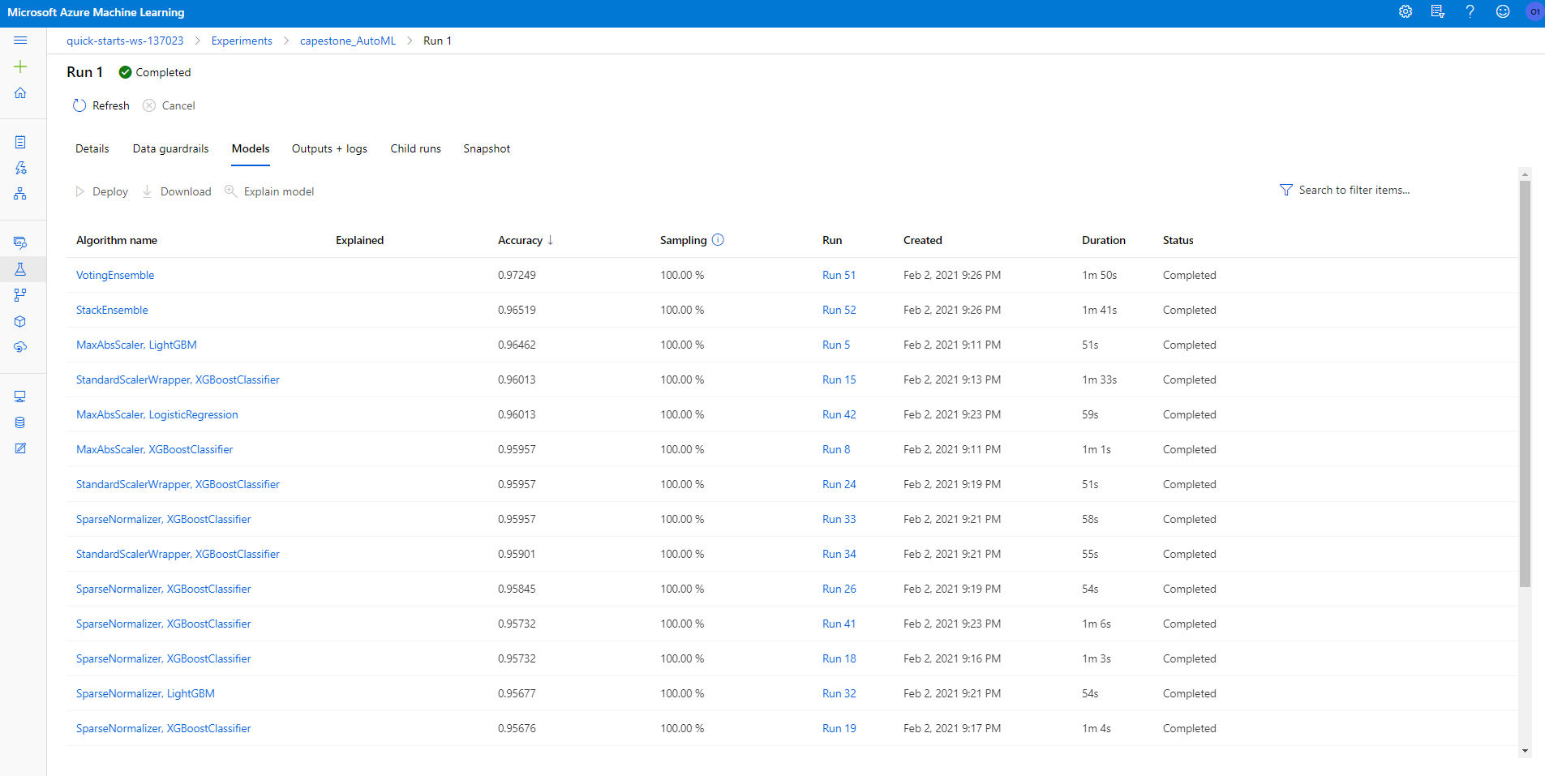Select accuracy value 0.96462
The height and width of the screenshot is (776, 1545).
[x=517, y=345]
